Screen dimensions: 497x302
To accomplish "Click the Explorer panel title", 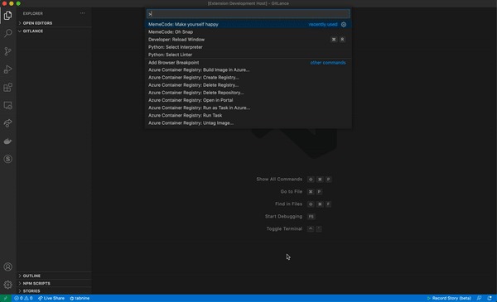I will [33, 13].
